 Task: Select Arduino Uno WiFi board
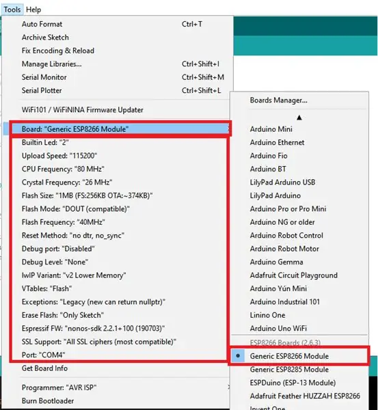click(x=299, y=329)
